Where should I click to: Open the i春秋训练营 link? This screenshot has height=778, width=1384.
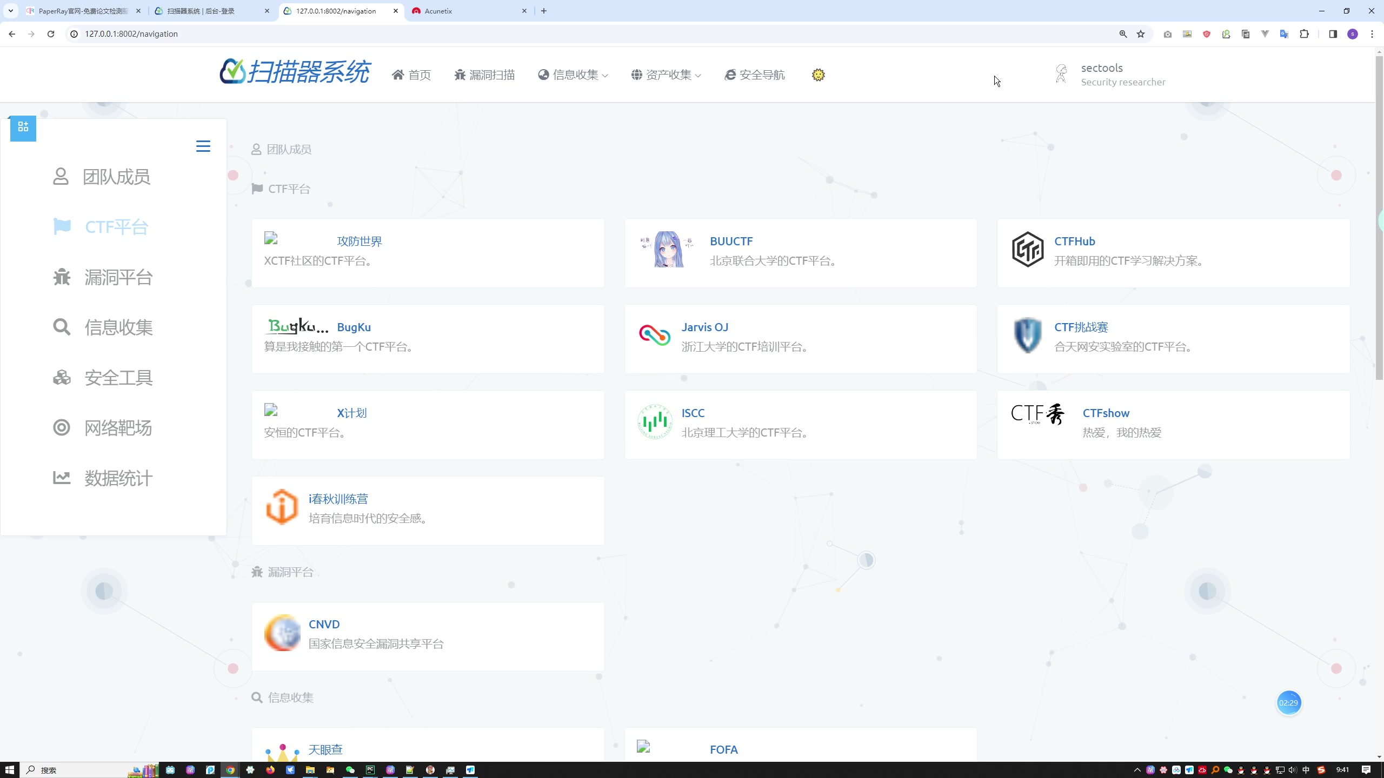point(338,499)
